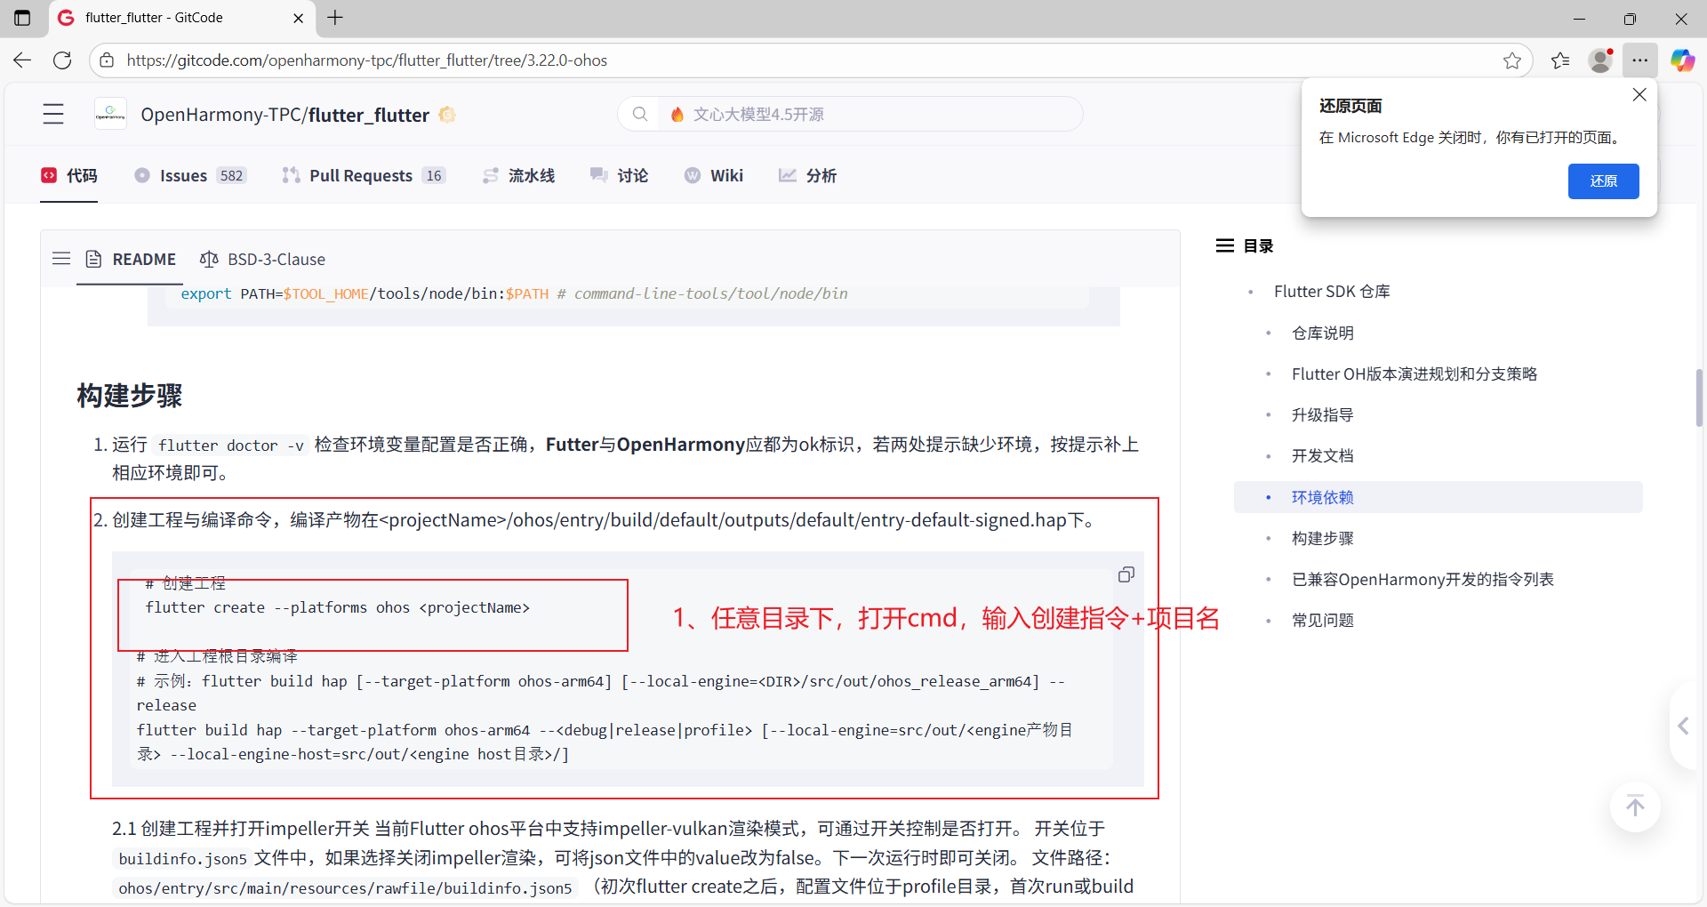Copy the code block contents
The height and width of the screenshot is (907, 1707).
[x=1126, y=575]
